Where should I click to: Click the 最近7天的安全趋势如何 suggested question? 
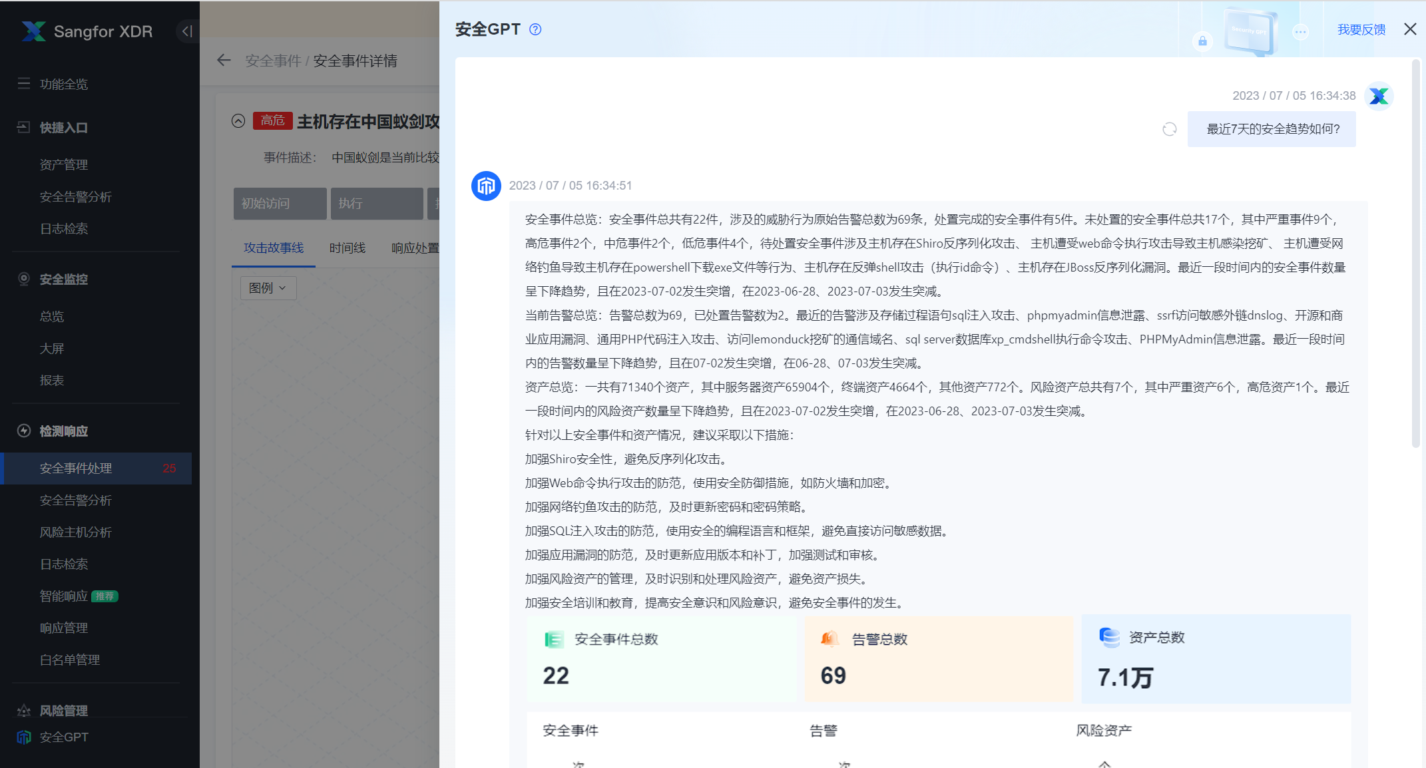1272,128
